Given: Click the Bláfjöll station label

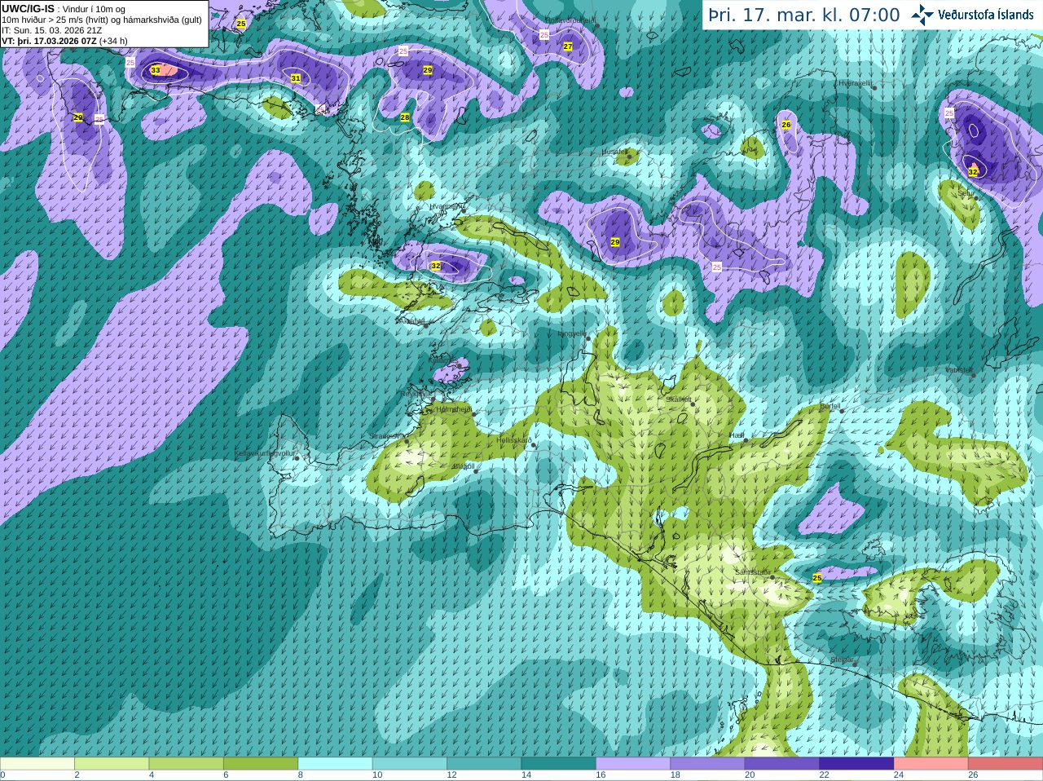Looking at the screenshot, I should click(463, 466).
